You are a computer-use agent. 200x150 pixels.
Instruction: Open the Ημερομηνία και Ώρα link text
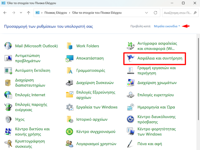coord(156,107)
